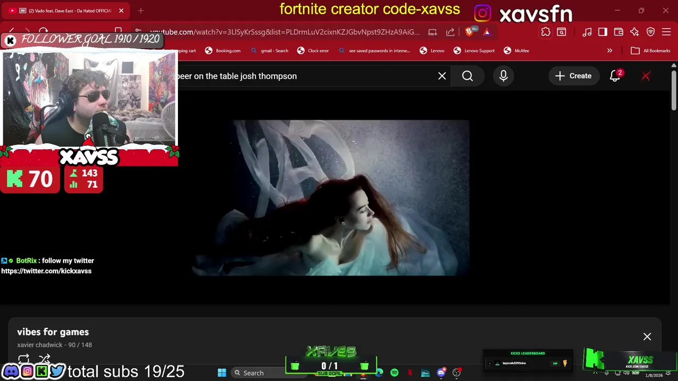Open the McAfee bookmark
678x381 pixels.
click(516, 51)
